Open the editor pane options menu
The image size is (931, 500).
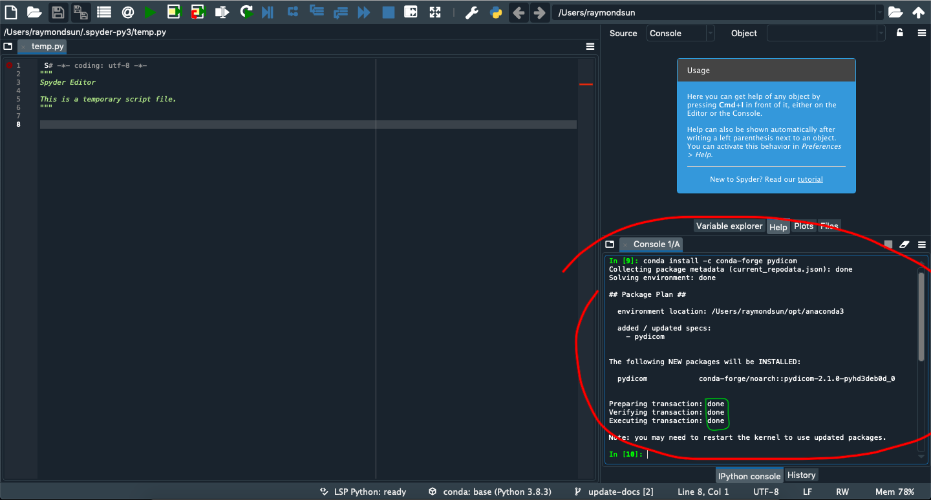pyautogui.click(x=590, y=47)
